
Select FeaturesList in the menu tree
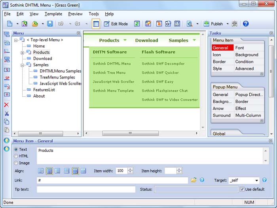44,90
